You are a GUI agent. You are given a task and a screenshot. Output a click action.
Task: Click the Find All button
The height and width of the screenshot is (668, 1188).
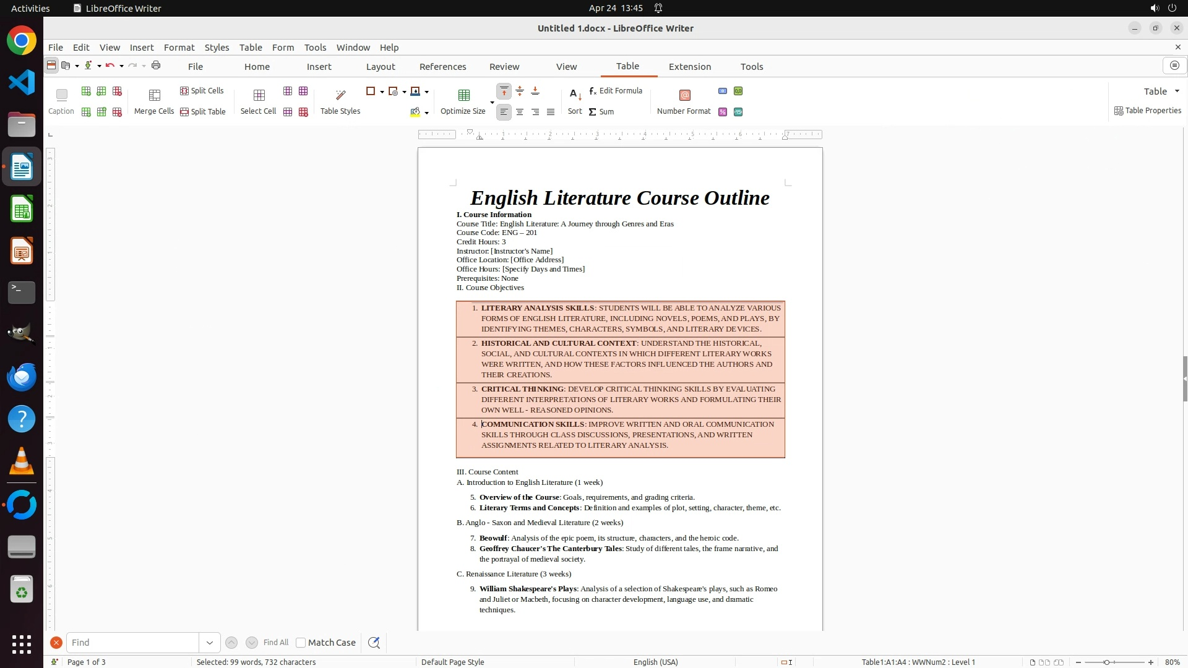point(276,643)
